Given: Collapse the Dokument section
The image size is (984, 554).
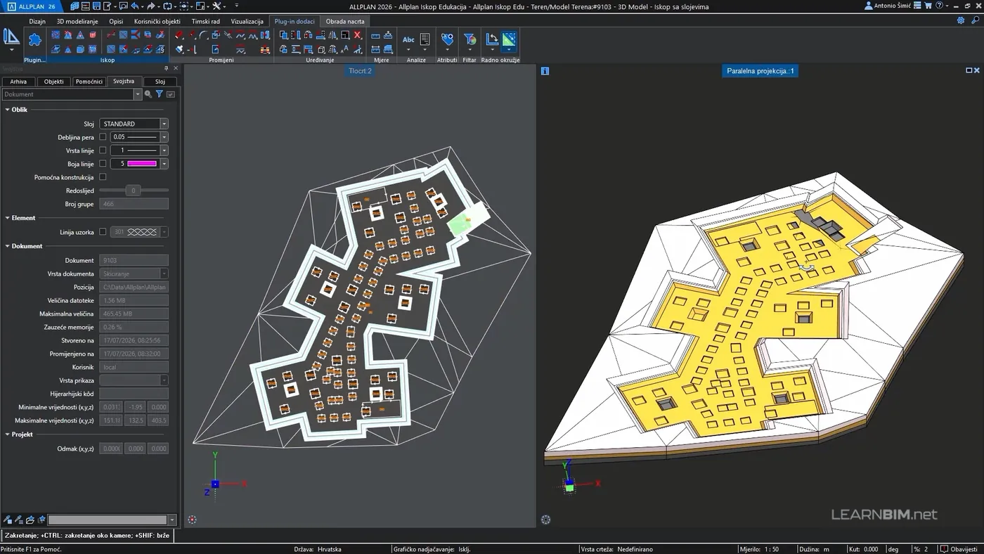Looking at the screenshot, I should pos(7,246).
